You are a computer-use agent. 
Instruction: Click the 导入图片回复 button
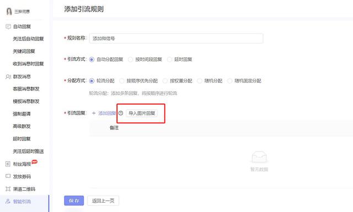[142, 113]
